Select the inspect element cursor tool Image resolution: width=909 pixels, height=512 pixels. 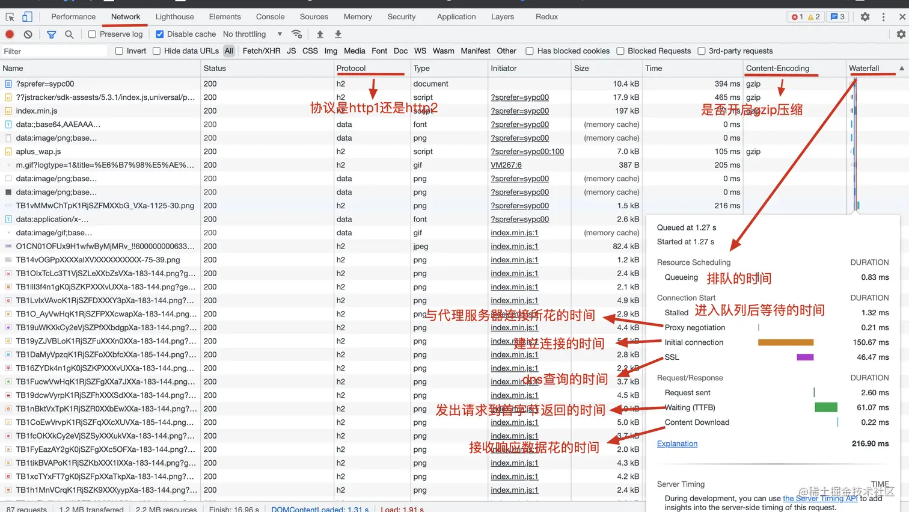[10, 16]
